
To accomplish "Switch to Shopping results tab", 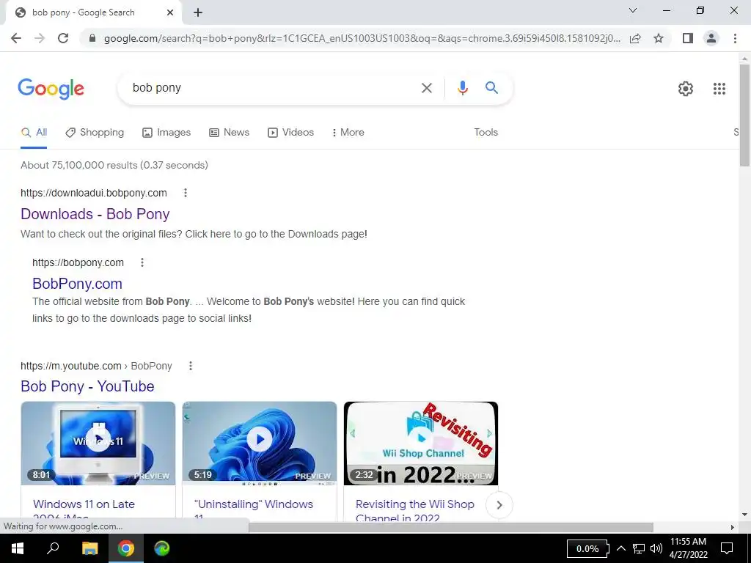I will (x=95, y=133).
